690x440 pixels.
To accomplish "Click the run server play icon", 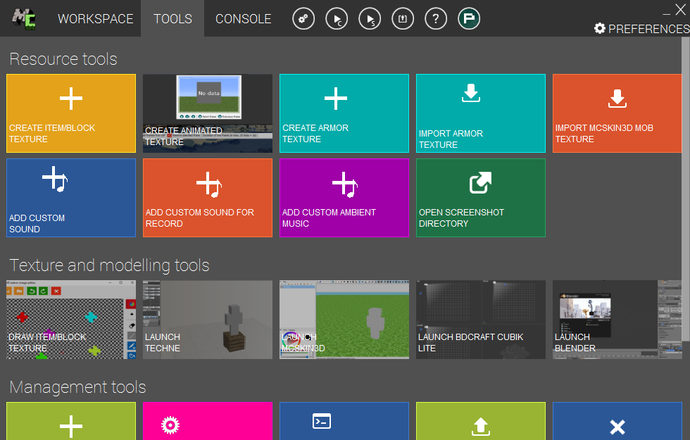I will [370, 19].
